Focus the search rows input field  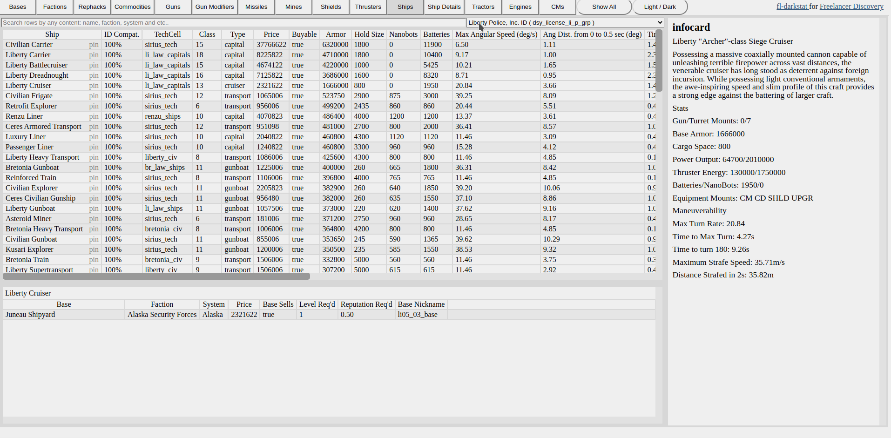[x=234, y=23]
